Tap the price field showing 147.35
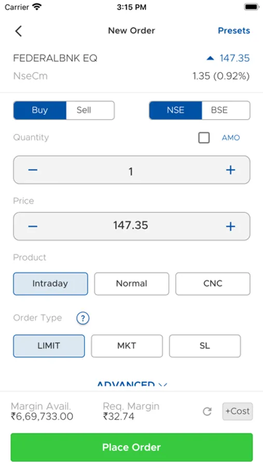263x468 pixels. point(131,225)
